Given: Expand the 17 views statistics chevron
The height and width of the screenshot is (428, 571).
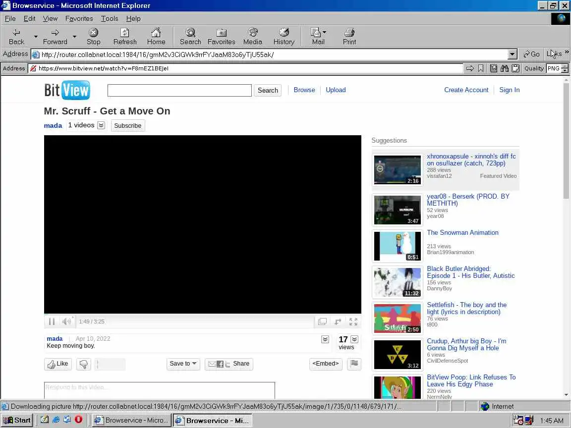Looking at the screenshot, I should pos(354,339).
